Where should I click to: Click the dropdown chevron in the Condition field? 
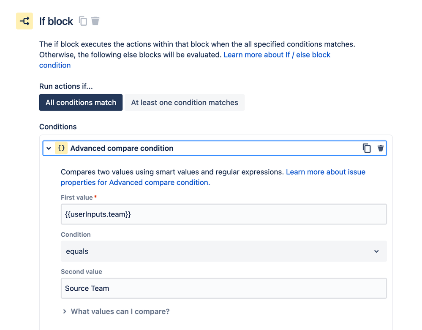click(376, 252)
